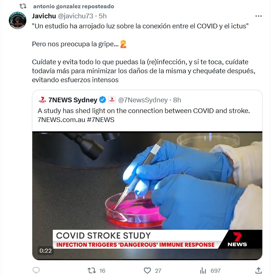Screen dimensions: 272x277
Task: Open Javichu display name link
Action: [44, 16]
